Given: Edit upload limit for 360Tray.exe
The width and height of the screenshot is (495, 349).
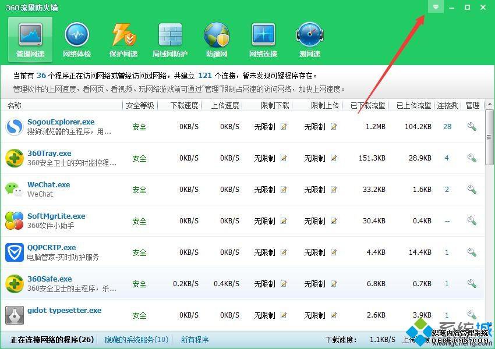Looking at the screenshot, I should tap(333, 158).
